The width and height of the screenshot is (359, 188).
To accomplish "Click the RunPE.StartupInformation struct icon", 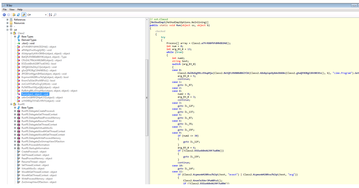I will (19, 148).
